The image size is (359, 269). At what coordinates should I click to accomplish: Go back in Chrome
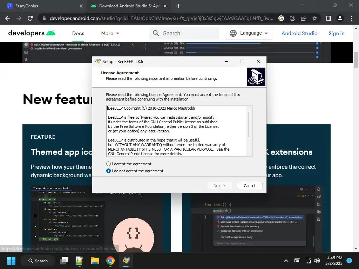point(8,18)
